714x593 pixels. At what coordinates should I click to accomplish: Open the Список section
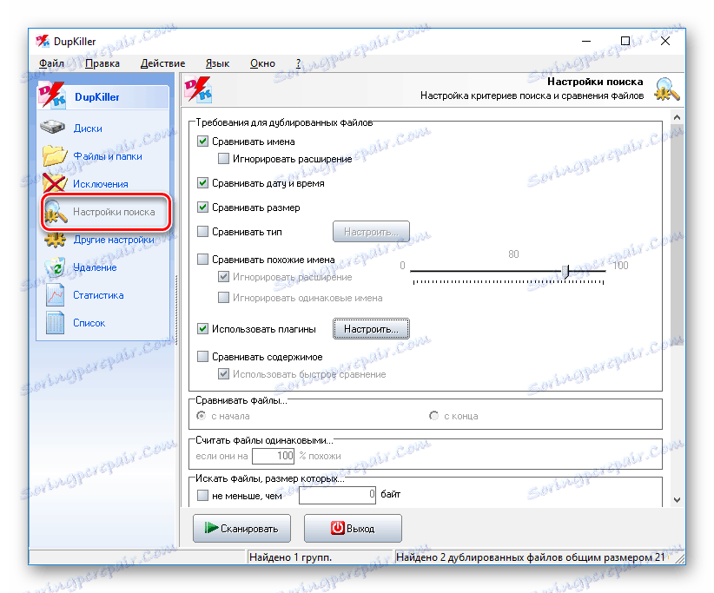(x=89, y=323)
